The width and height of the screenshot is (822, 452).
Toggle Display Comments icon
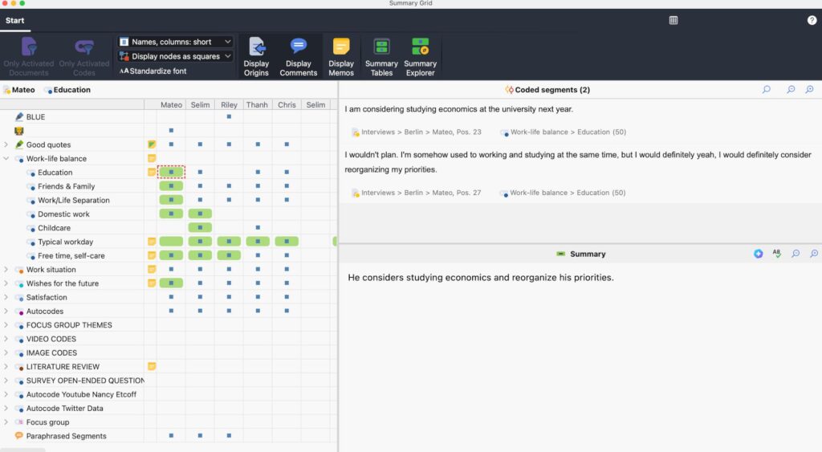[x=299, y=57]
